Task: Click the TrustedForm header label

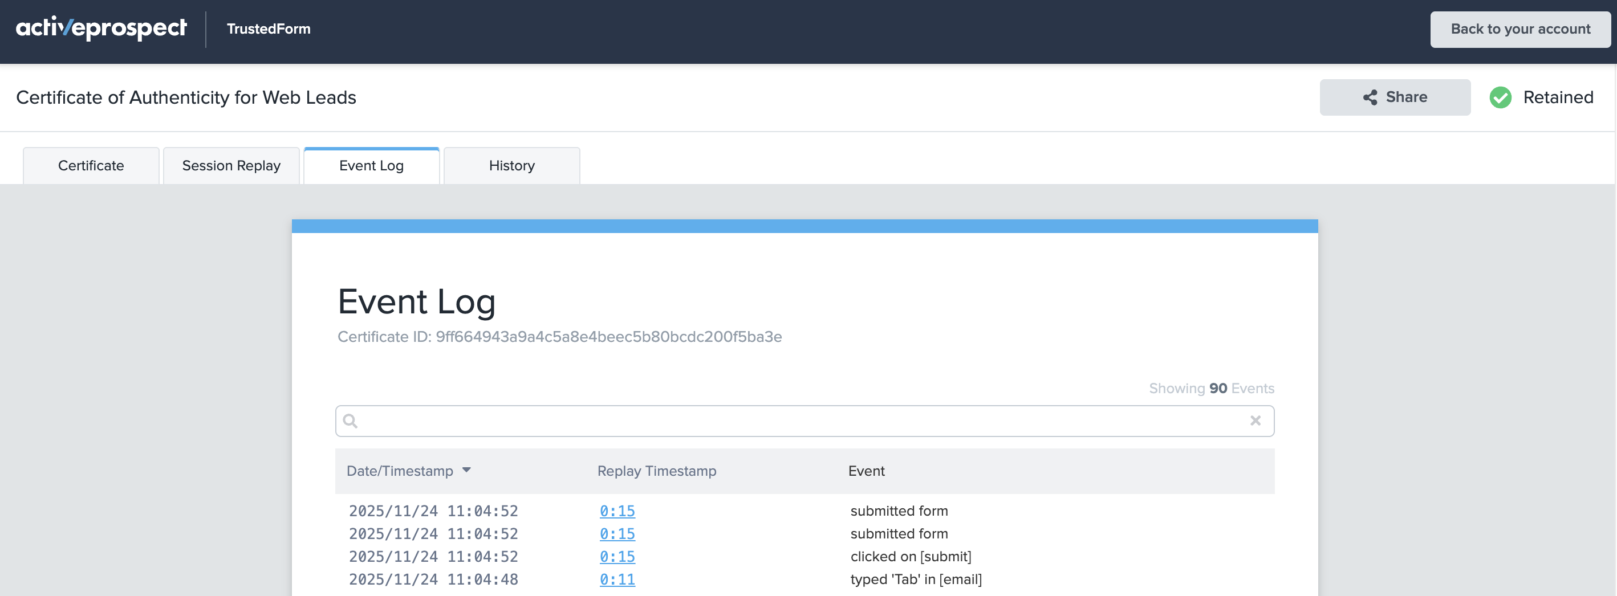Action: pos(269,29)
